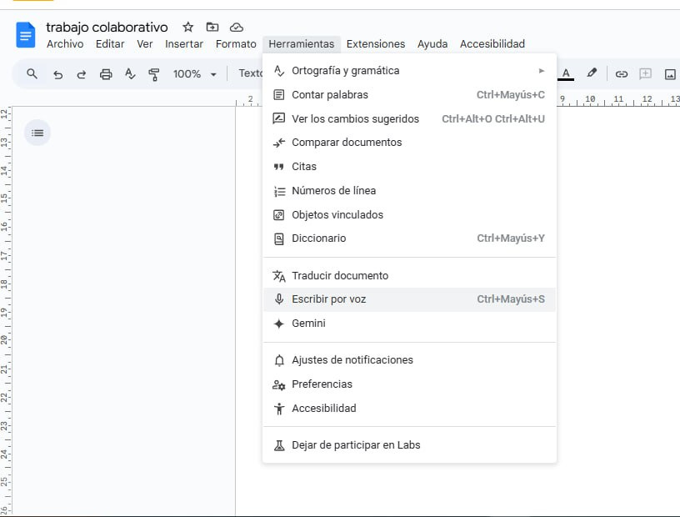Redo the last action

click(x=81, y=74)
